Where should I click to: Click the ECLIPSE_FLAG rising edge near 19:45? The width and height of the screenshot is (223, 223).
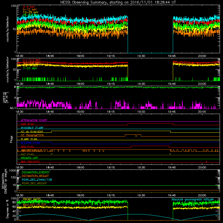pyautogui.click(x=171, y=143)
